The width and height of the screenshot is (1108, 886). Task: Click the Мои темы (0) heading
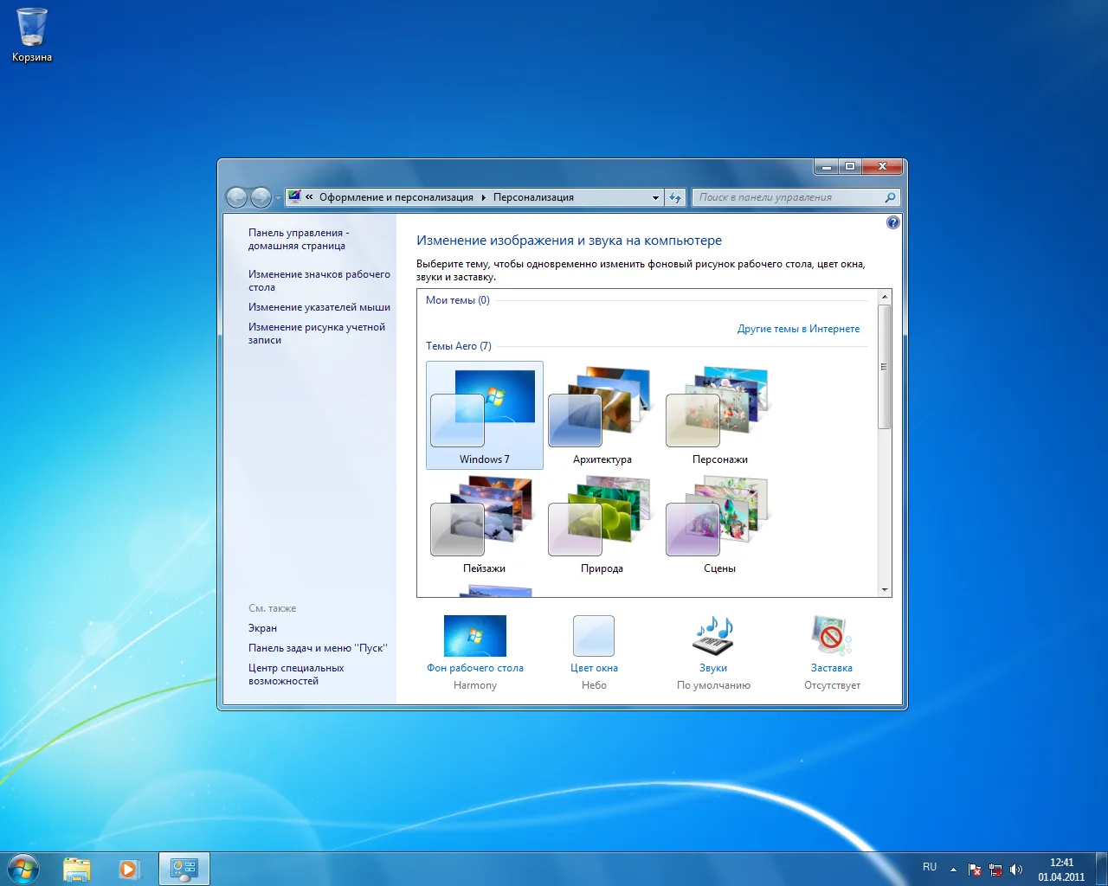(457, 300)
